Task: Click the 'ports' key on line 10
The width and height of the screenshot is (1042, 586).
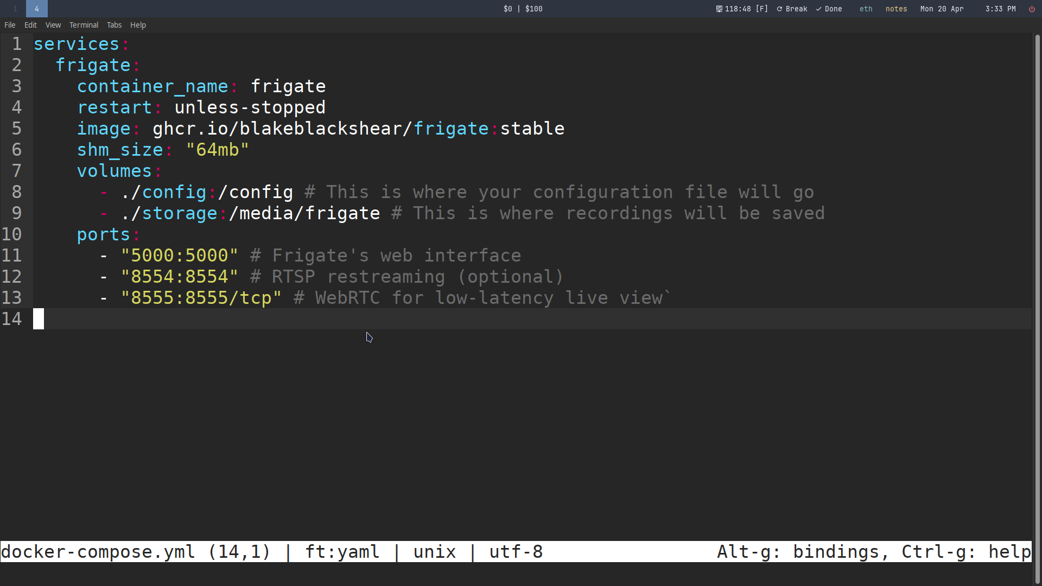Action: tap(104, 234)
